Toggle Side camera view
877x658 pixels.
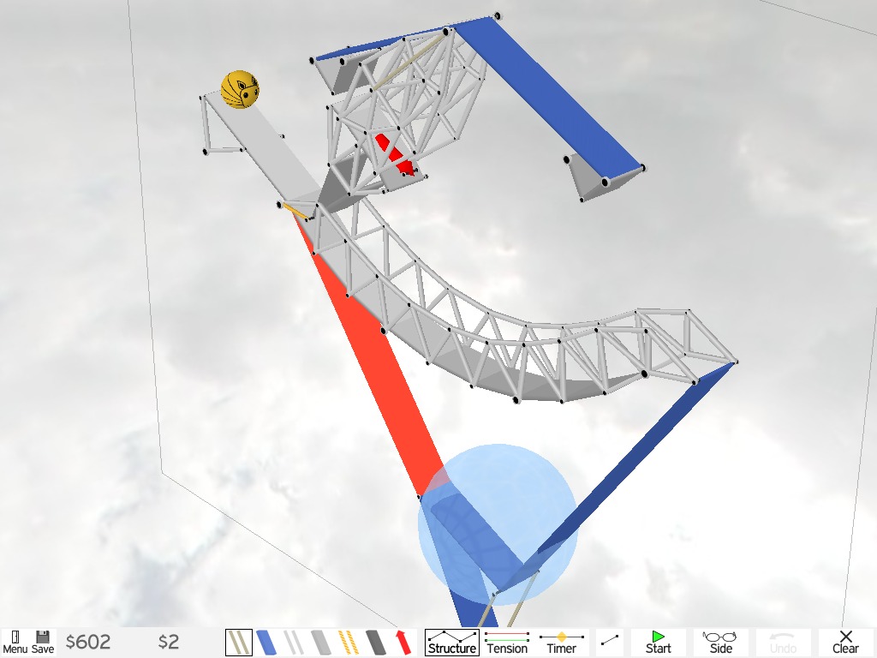click(720, 643)
